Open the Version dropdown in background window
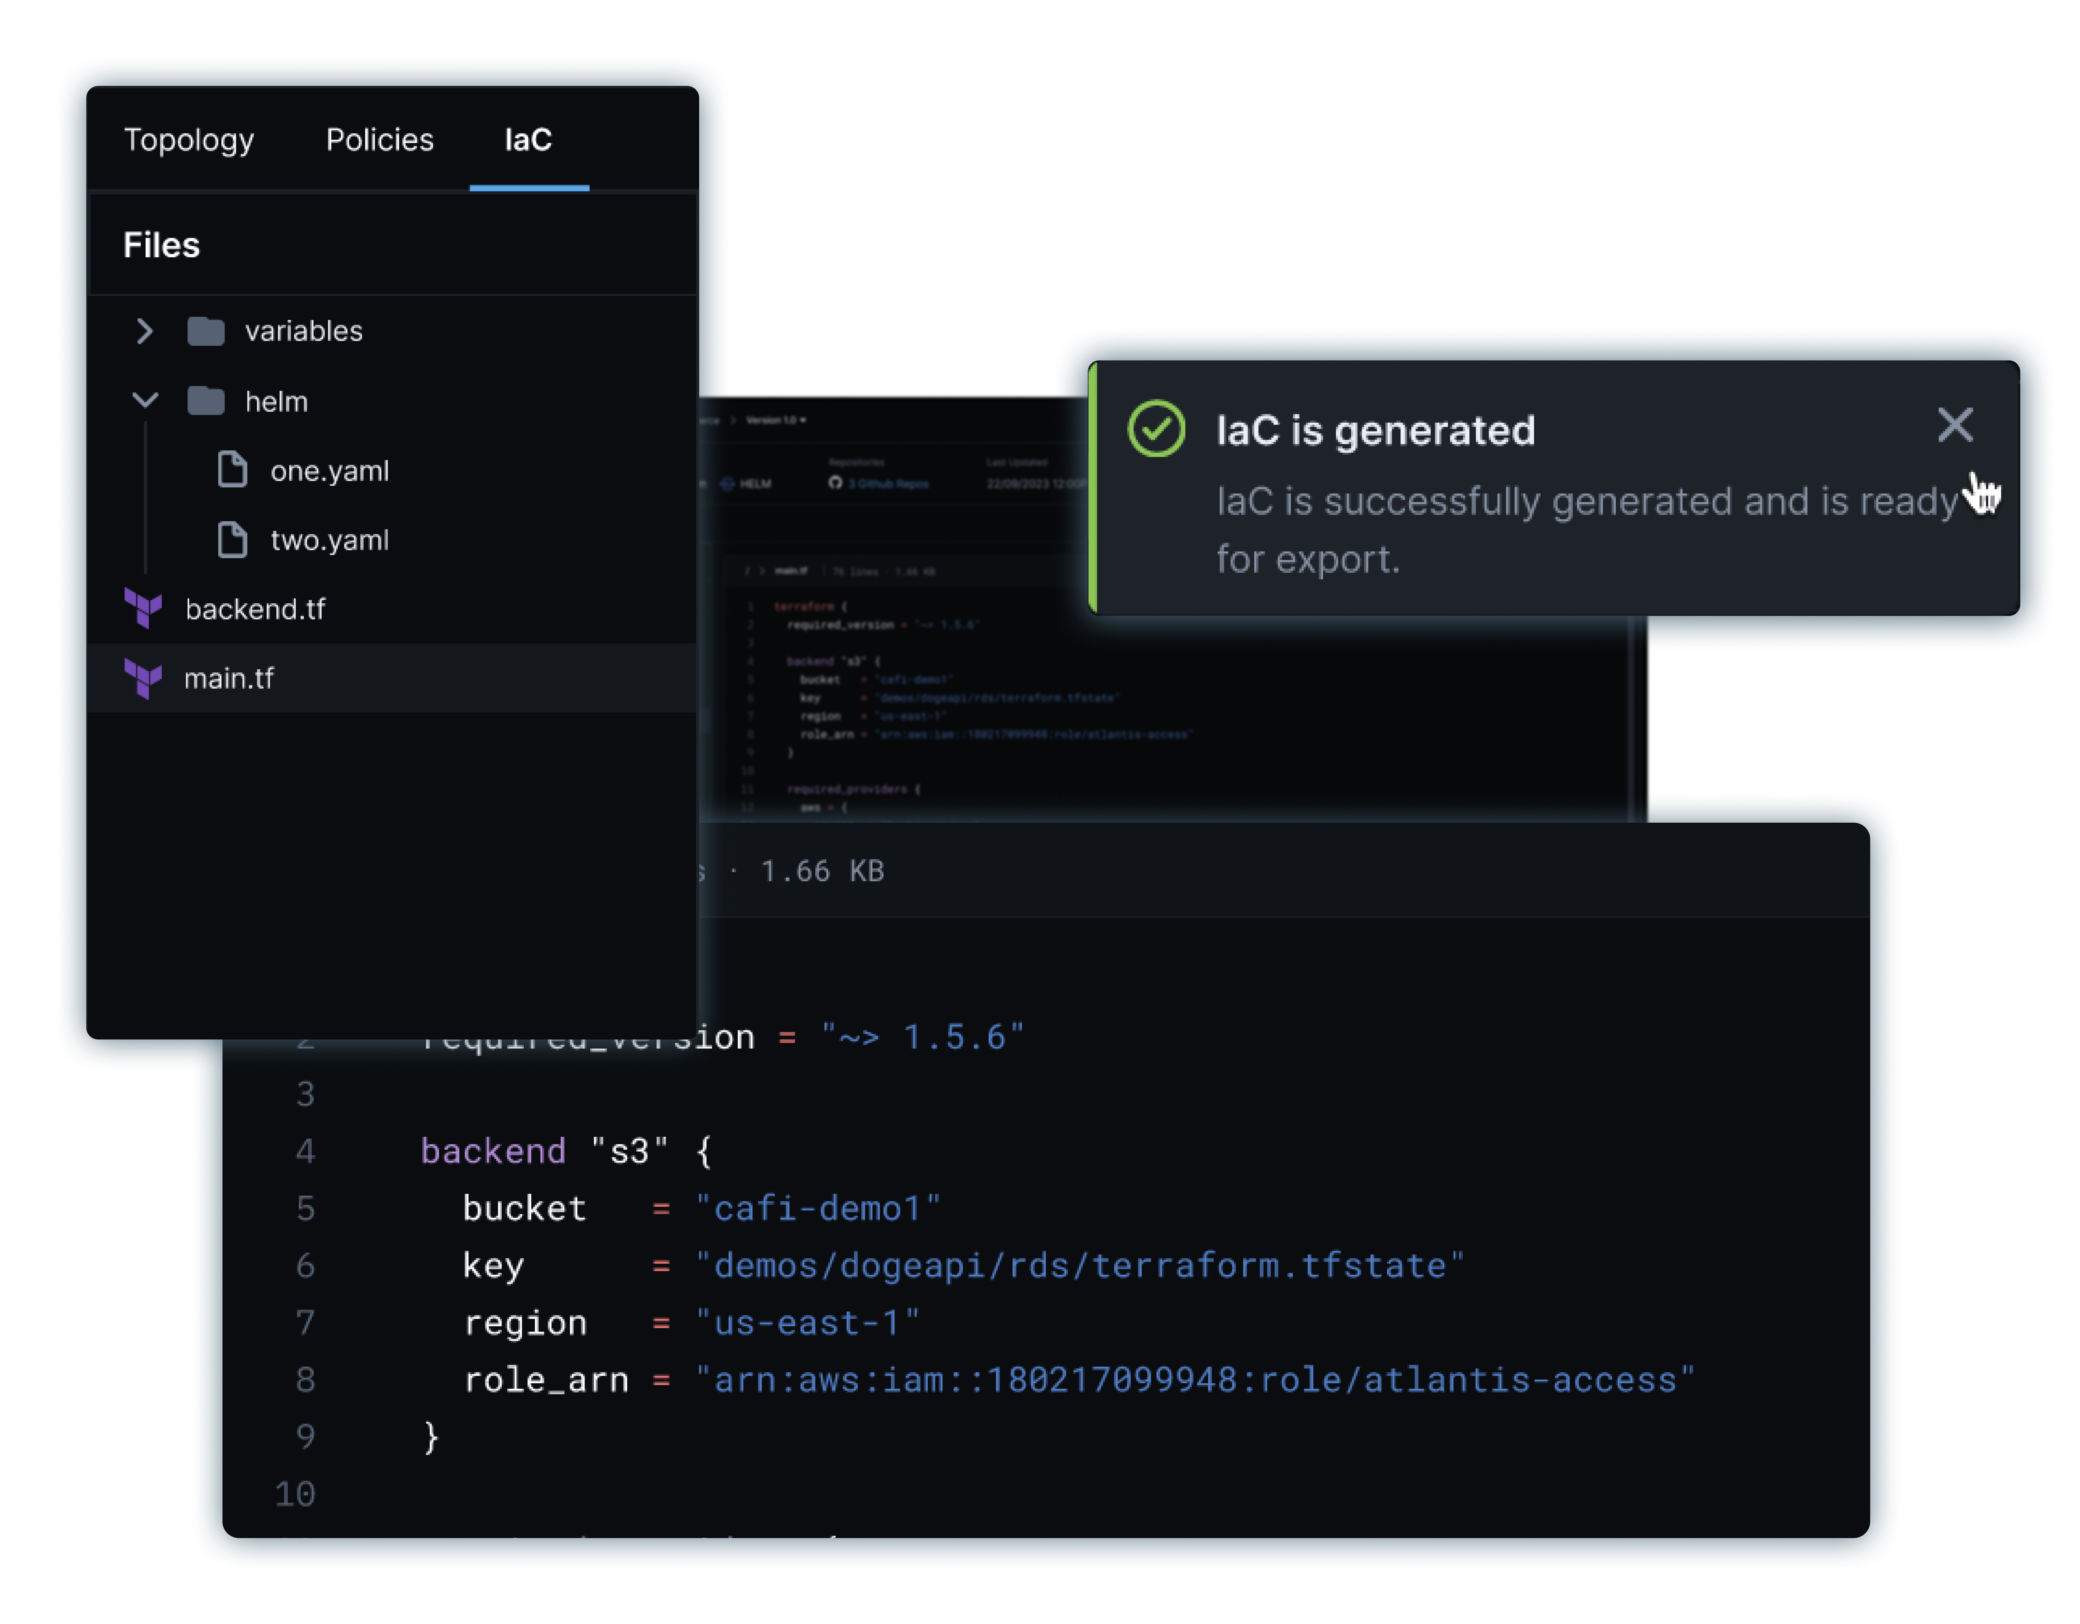The image size is (2080, 1624). point(775,420)
